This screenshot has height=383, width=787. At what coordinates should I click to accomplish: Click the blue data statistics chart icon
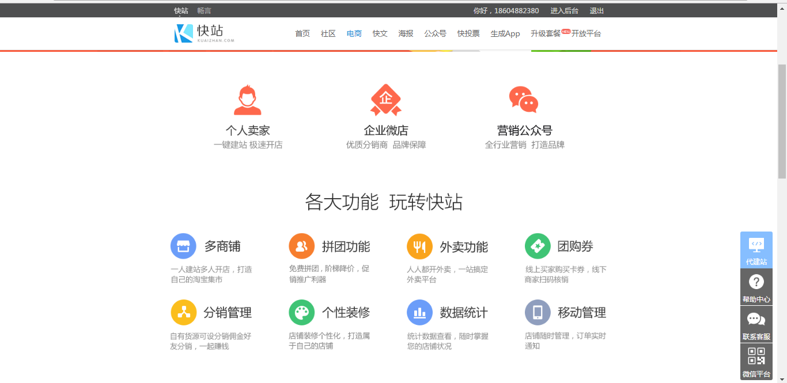coord(419,313)
